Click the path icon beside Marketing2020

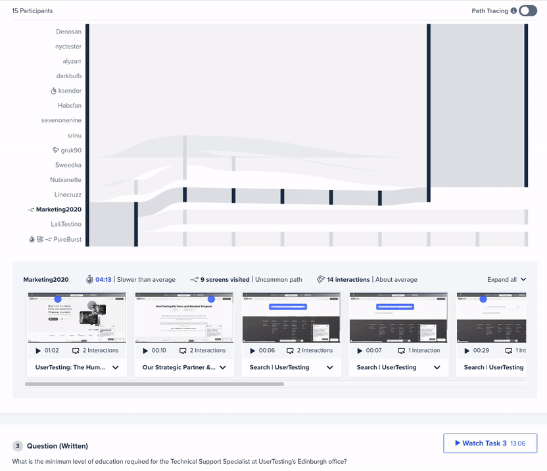[x=30, y=210]
